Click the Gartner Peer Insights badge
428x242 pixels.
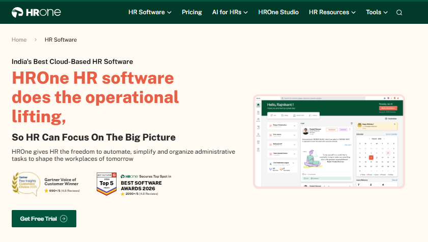(26, 184)
